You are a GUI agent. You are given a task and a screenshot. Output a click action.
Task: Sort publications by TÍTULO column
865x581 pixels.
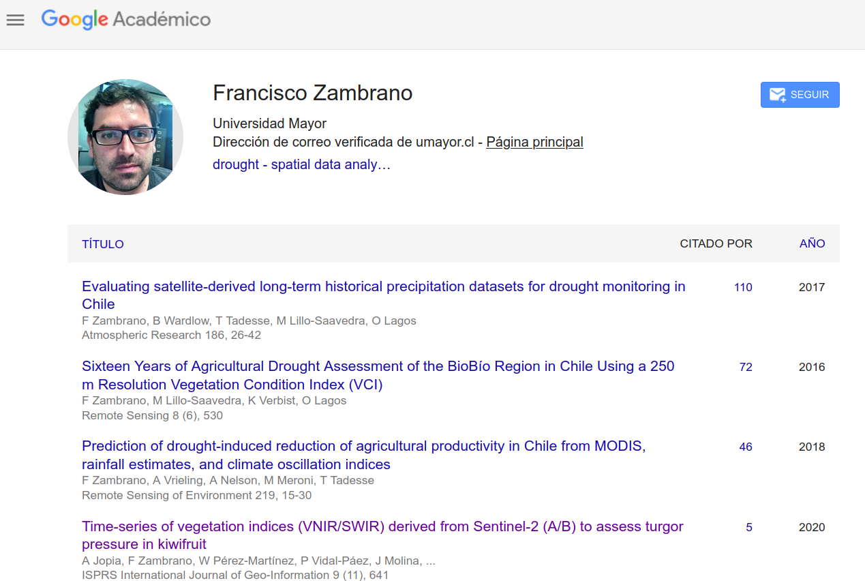pyautogui.click(x=103, y=244)
